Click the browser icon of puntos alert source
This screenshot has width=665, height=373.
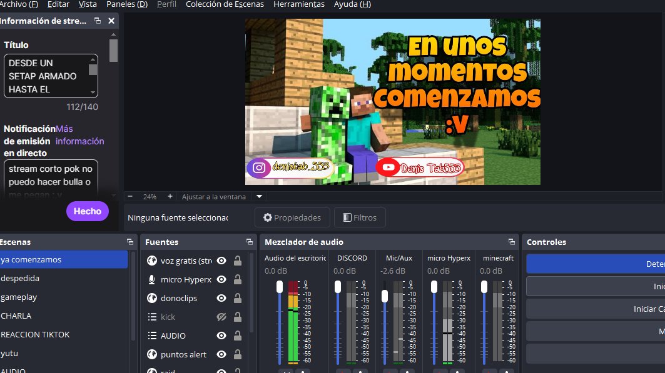pos(152,354)
